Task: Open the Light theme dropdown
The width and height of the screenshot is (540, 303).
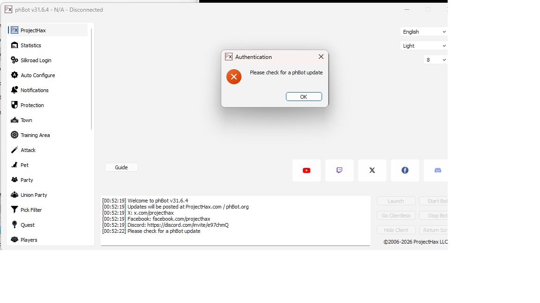Action: pos(424,46)
